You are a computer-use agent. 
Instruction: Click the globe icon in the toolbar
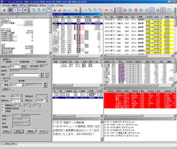tap(4, 10)
